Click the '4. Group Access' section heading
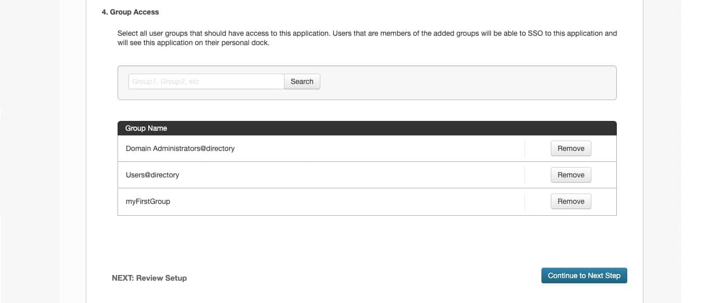Screen dimensions: 724x303 [x=130, y=12]
